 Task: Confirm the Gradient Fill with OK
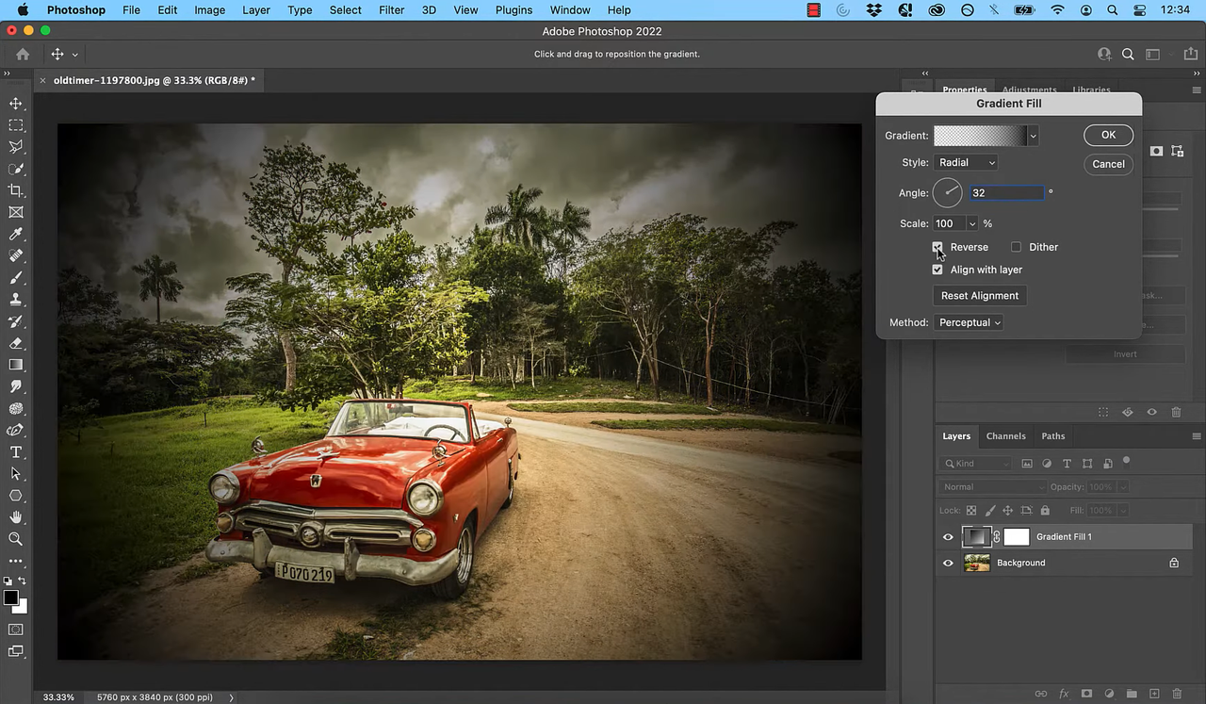pyautogui.click(x=1108, y=135)
